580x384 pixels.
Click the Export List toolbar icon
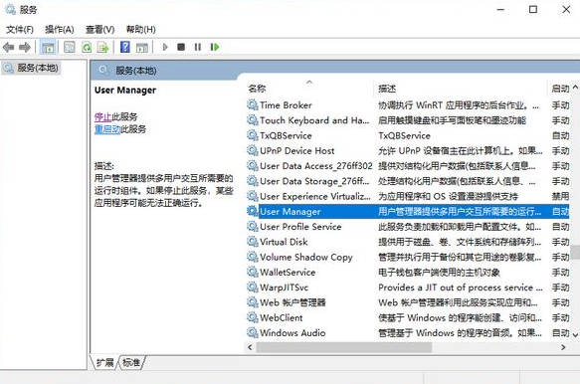coord(103,47)
